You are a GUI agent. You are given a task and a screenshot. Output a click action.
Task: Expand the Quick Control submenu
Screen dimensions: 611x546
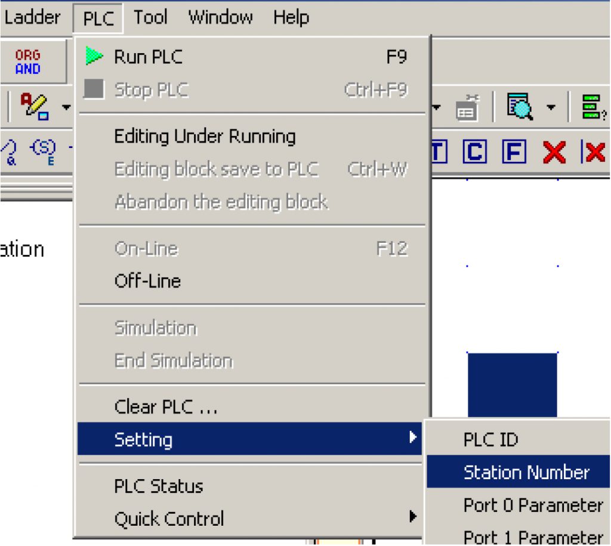pyautogui.click(x=249, y=519)
